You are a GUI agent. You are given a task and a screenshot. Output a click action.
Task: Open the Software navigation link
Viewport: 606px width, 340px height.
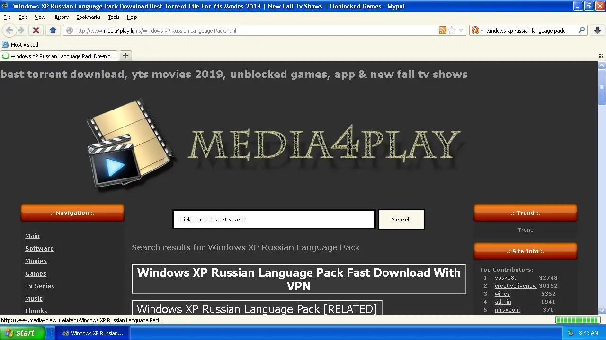39,248
